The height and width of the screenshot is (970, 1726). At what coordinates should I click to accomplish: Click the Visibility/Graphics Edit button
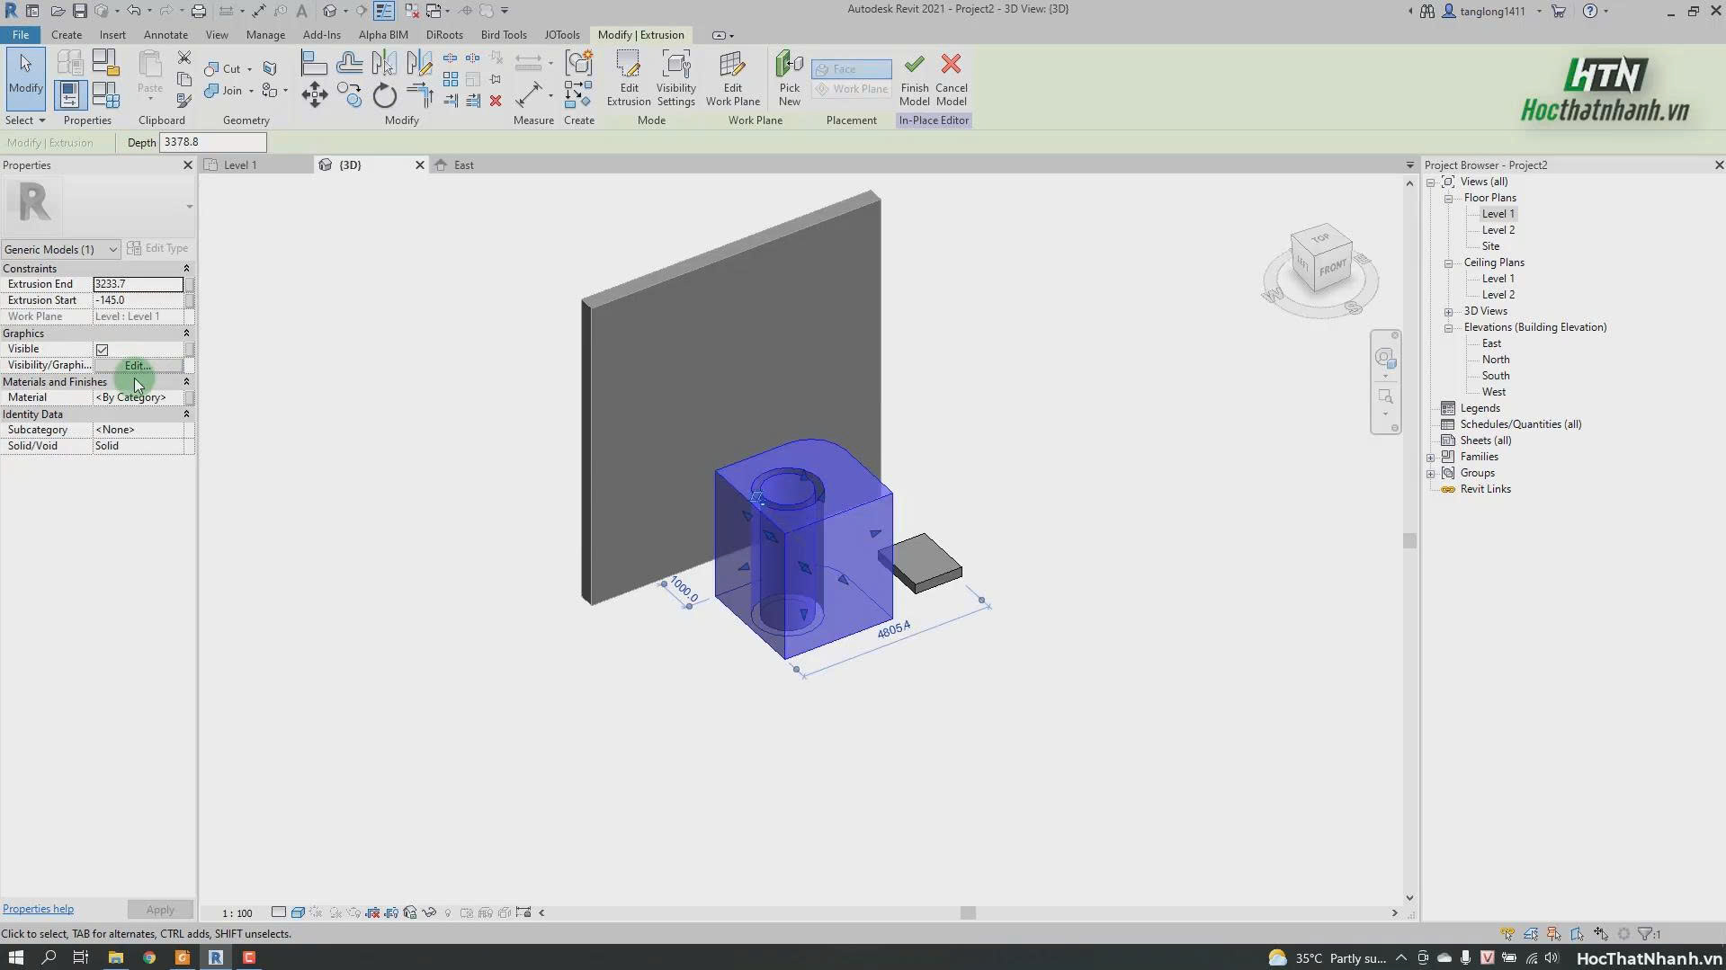138,366
